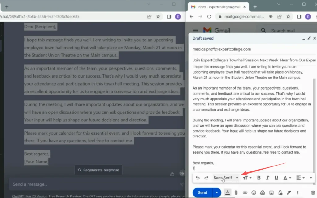Reload the Gmail page
The width and height of the screenshot is (317, 198).
point(209,17)
